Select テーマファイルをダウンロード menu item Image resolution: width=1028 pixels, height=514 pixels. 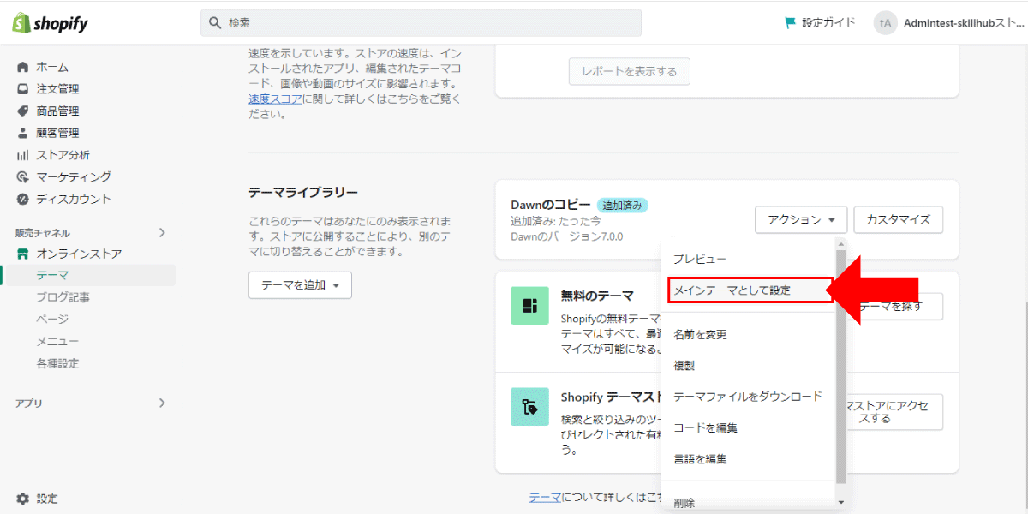(x=748, y=397)
